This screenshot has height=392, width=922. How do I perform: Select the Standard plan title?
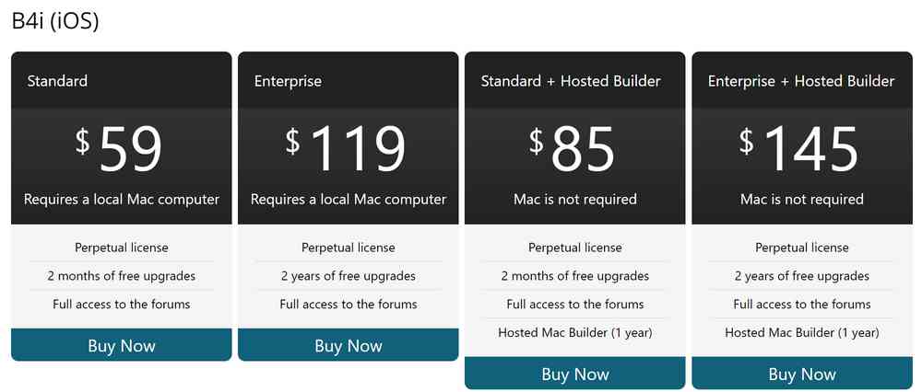coord(57,81)
